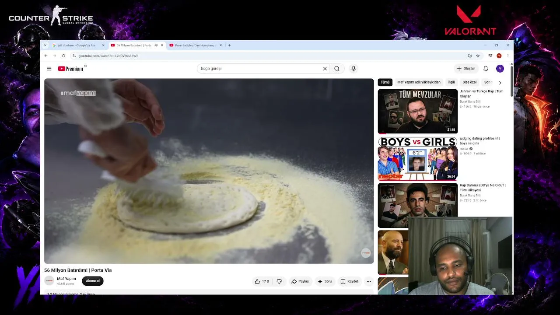This screenshot has height=315, width=560.
Task: Share the video with Paylaş
Action: point(300,281)
